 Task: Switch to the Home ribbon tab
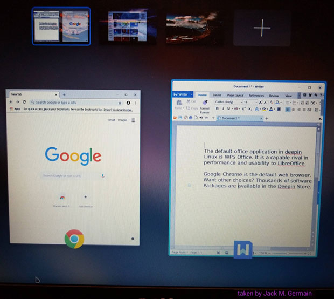point(203,95)
